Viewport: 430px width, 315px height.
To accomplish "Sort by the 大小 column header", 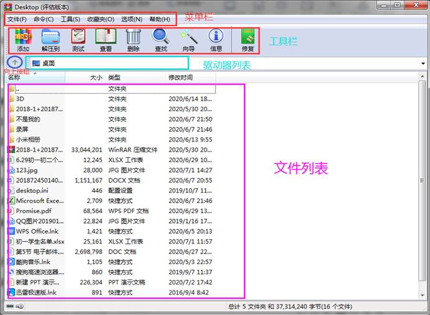I will (96, 78).
